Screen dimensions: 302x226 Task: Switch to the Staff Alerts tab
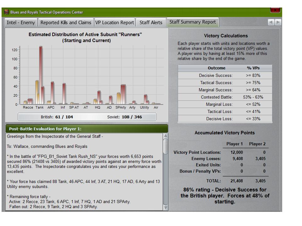coord(151,23)
